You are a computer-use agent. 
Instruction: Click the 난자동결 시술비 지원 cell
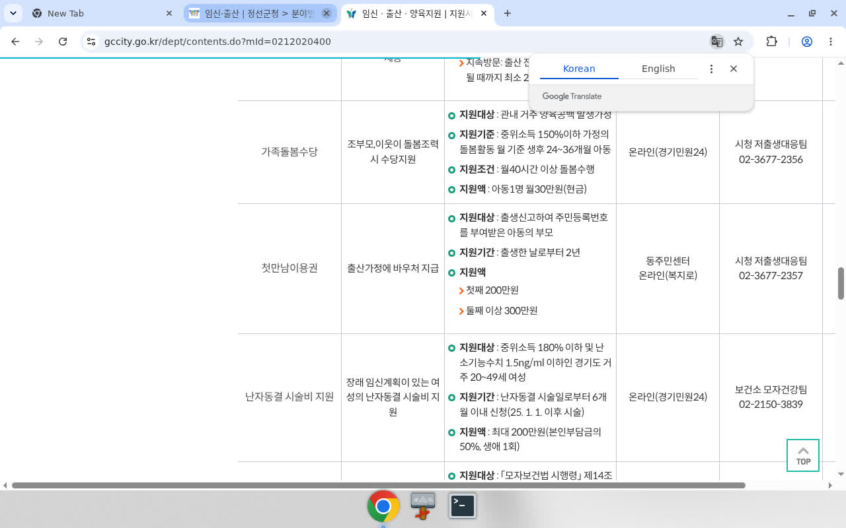289,397
